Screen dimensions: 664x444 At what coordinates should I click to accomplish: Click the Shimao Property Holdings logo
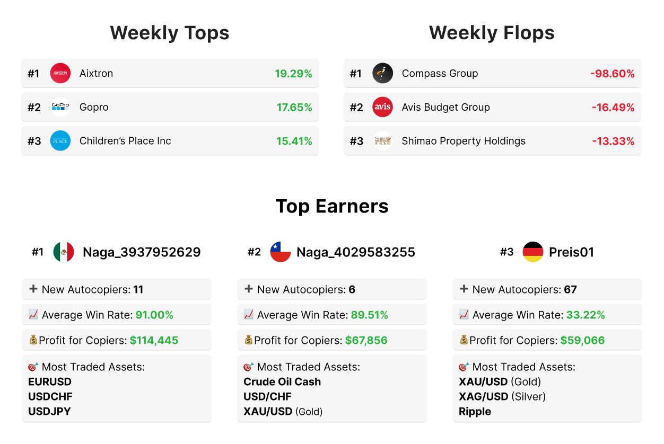tap(382, 141)
